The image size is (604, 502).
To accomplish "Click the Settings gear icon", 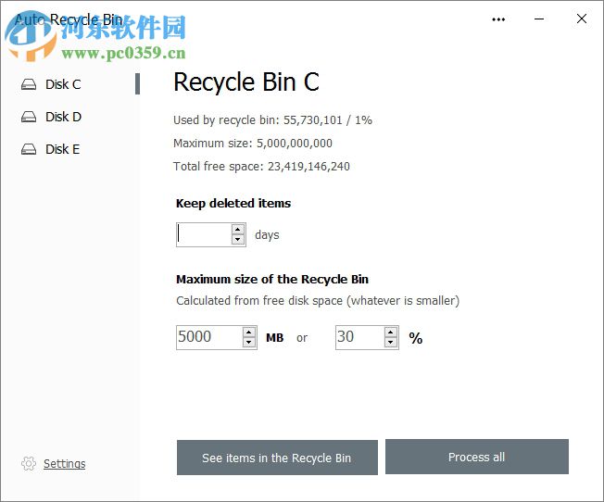I will 29,463.
